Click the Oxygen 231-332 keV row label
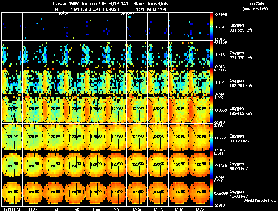 (241, 55)
